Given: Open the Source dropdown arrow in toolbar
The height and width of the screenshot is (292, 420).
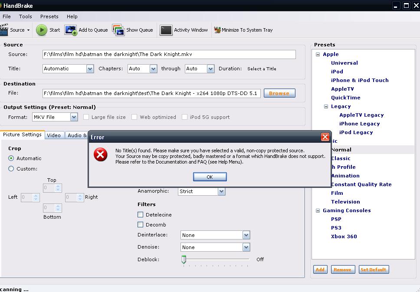Looking at the screenshot, I should 28,30.
